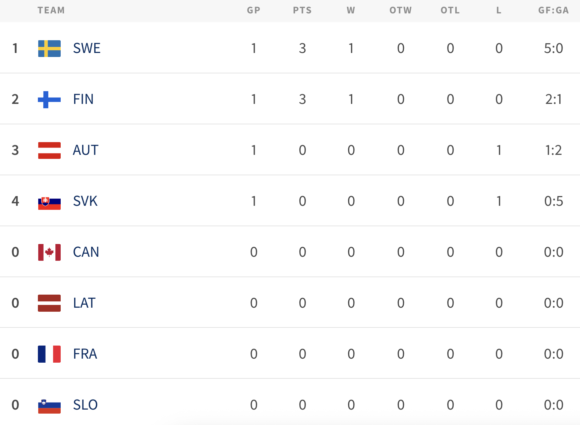
Task: Click the Slovakia flag icon
Action: [49, 202]
